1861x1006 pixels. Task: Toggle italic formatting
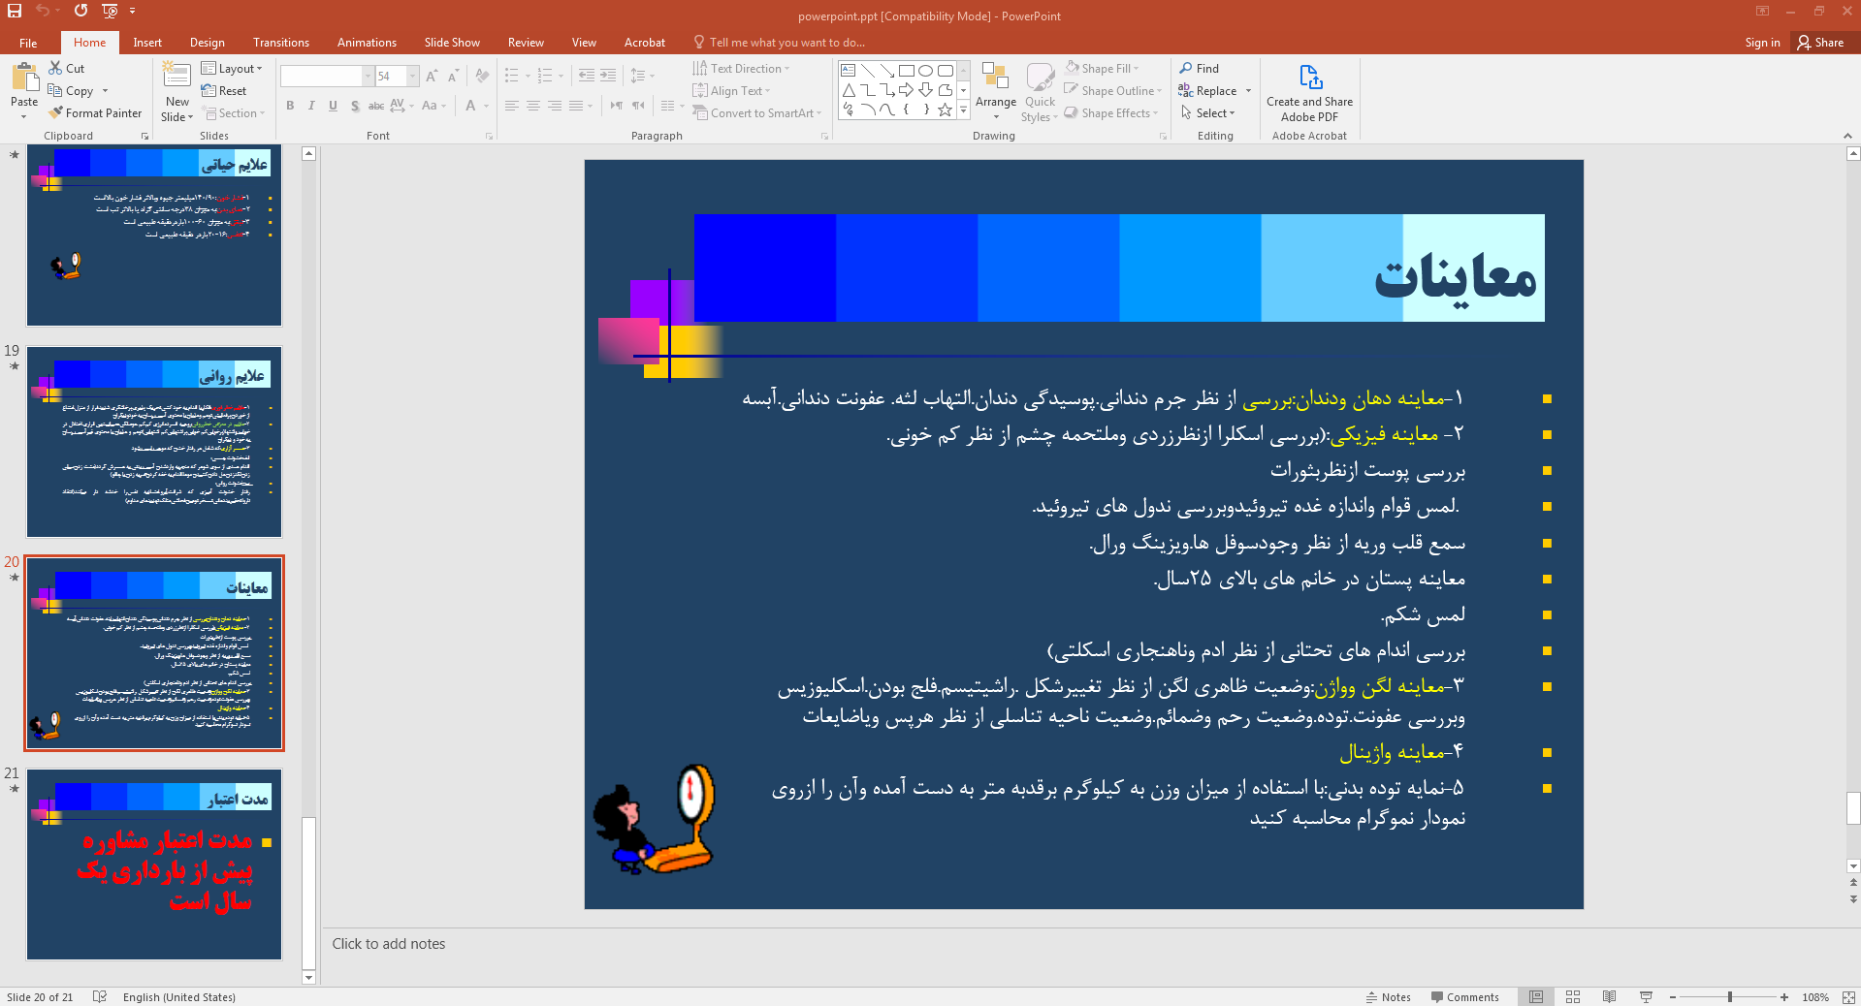pos(310,106)
